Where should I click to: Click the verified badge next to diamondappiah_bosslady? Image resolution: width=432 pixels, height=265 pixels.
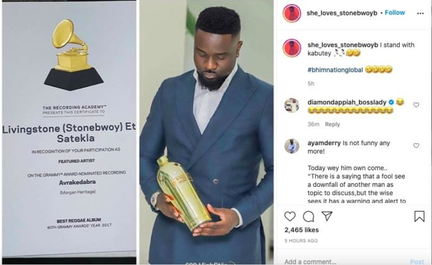[391, 102]
